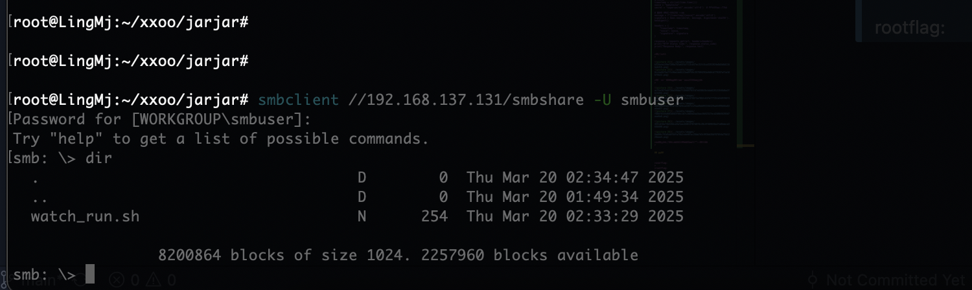This screenshot has height=290, width=972.
Task: Click the dir command after smb prompt
Action: (x=99, y=158)
